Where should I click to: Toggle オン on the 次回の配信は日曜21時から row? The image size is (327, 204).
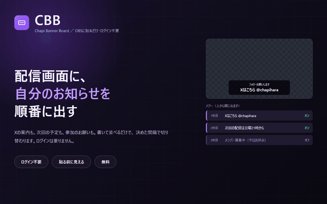click(307, 128)
